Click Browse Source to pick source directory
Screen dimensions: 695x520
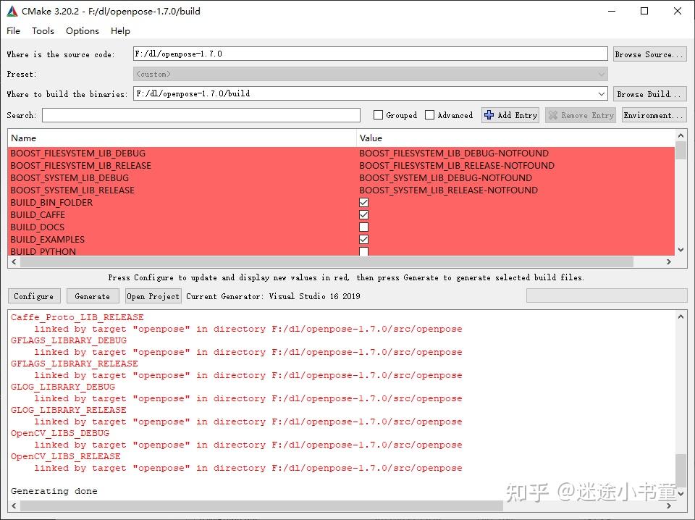649,54
